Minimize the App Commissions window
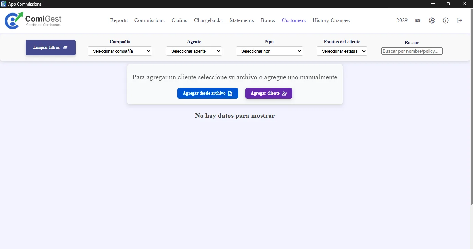Image resolution: width=473 pixels, height=249 pixels. 433,4
